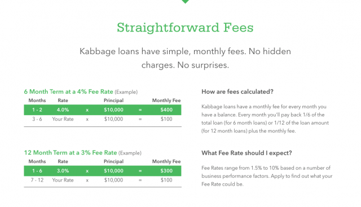Click 'Your Rate' in 12 month table
This screenshot has height=207, width=361.
pyautogui.click(x=63, y=180)
